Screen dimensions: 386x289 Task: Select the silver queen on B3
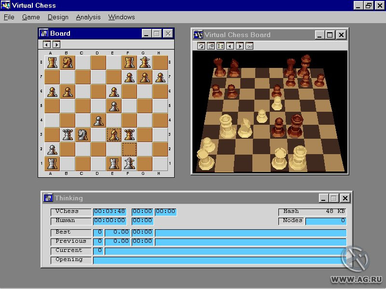tap(68, 135)
